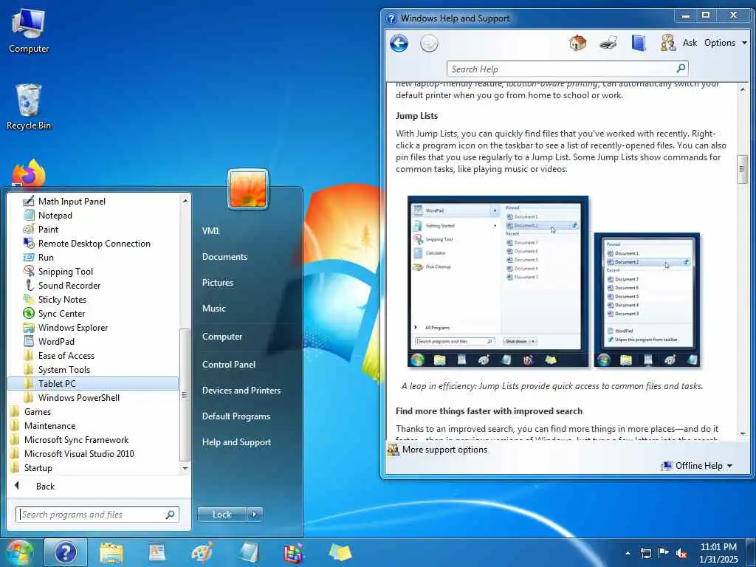This screenshot has height=567, width=756.
Task: Open Music from Start menu
Action: 213,308
